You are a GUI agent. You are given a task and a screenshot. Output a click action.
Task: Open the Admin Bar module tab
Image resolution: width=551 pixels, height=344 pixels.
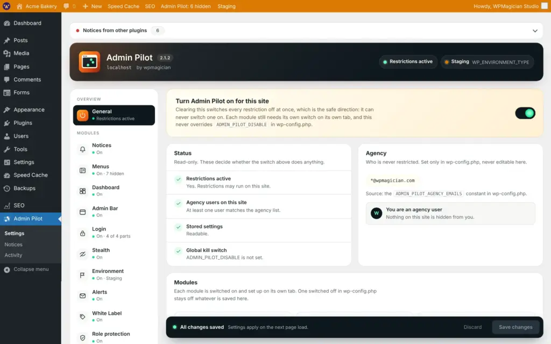point(114,212)
